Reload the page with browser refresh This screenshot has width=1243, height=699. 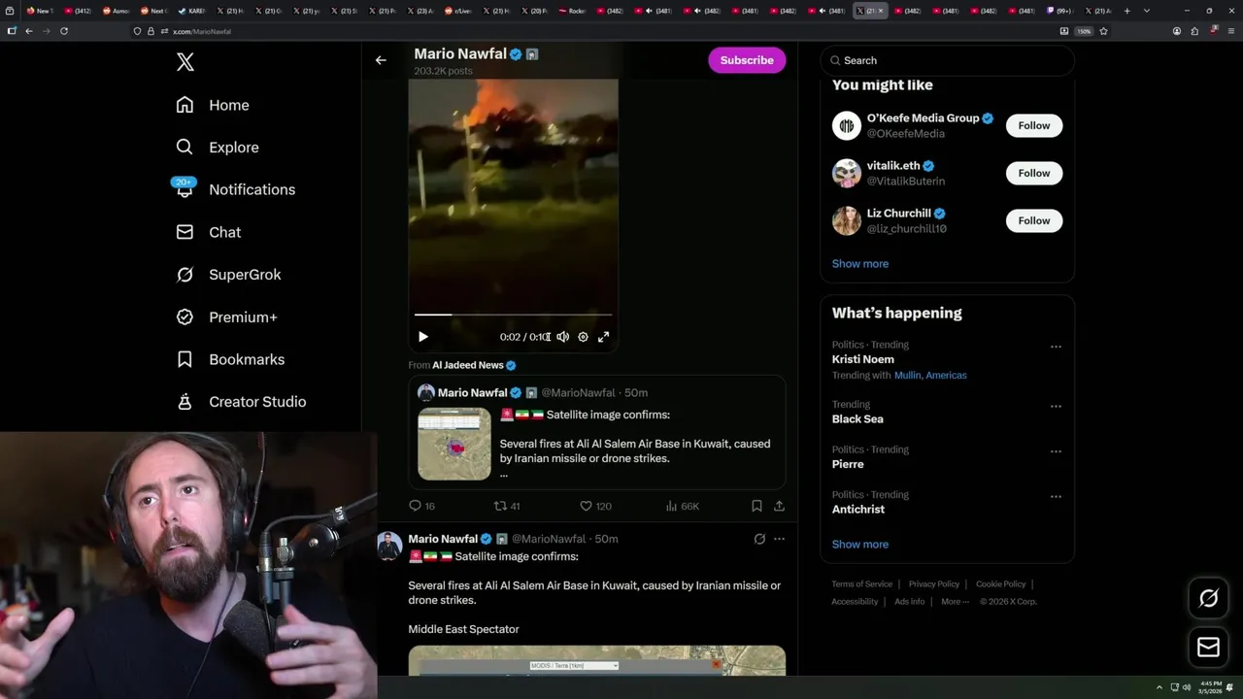64,31
